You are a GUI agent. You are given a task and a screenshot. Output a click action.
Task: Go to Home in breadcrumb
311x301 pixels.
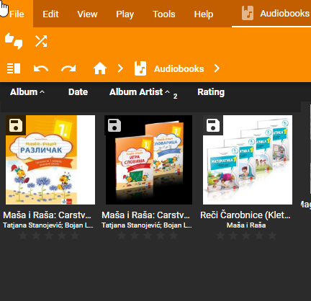[100, 68]
